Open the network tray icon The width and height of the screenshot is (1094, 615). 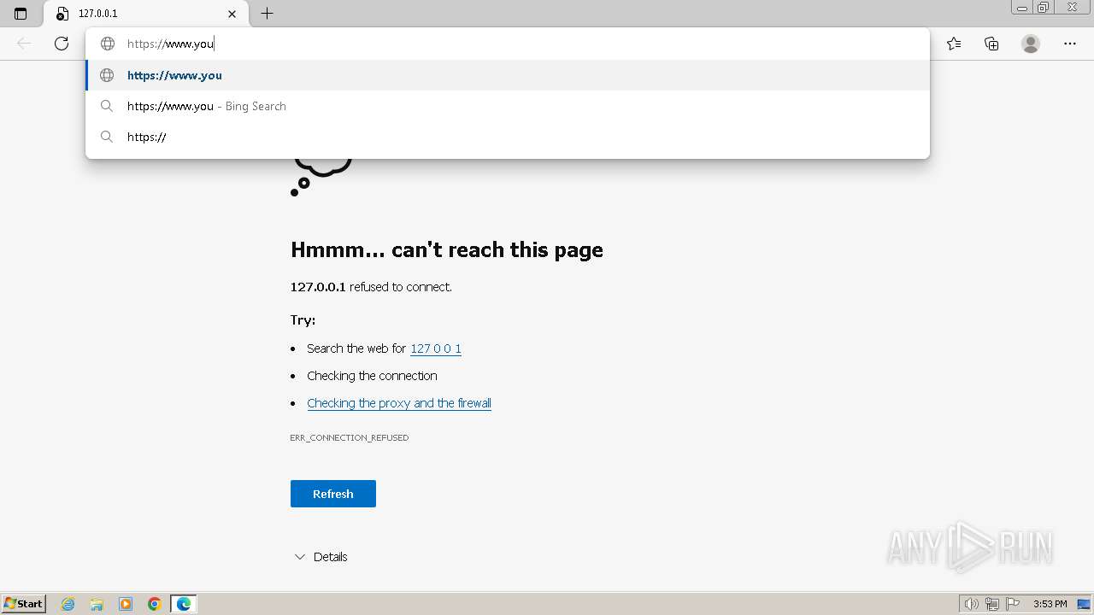click(x=992, y=604)
